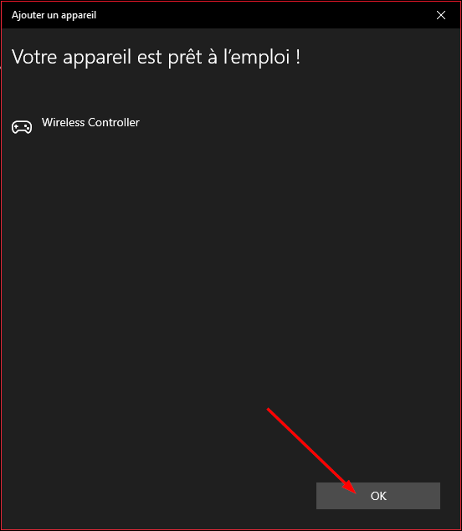This screenshot has width=462, height=531.
Task: Click the OK button
Action: [378, 496]
